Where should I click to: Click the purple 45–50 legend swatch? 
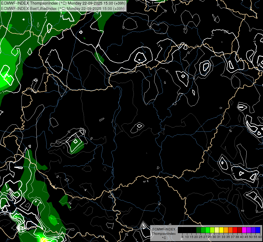tap(249, 230)
